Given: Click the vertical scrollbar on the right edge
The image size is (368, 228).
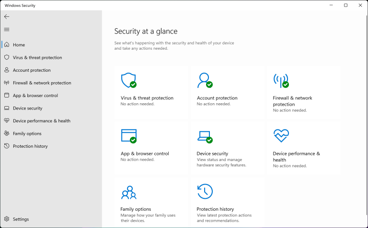Looking at the screenshot, I should tap(367, 115).
